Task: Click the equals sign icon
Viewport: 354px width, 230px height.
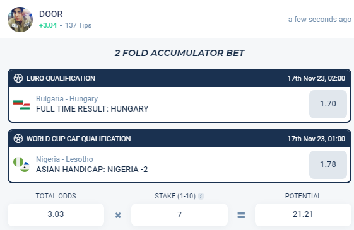Action: 241,215
